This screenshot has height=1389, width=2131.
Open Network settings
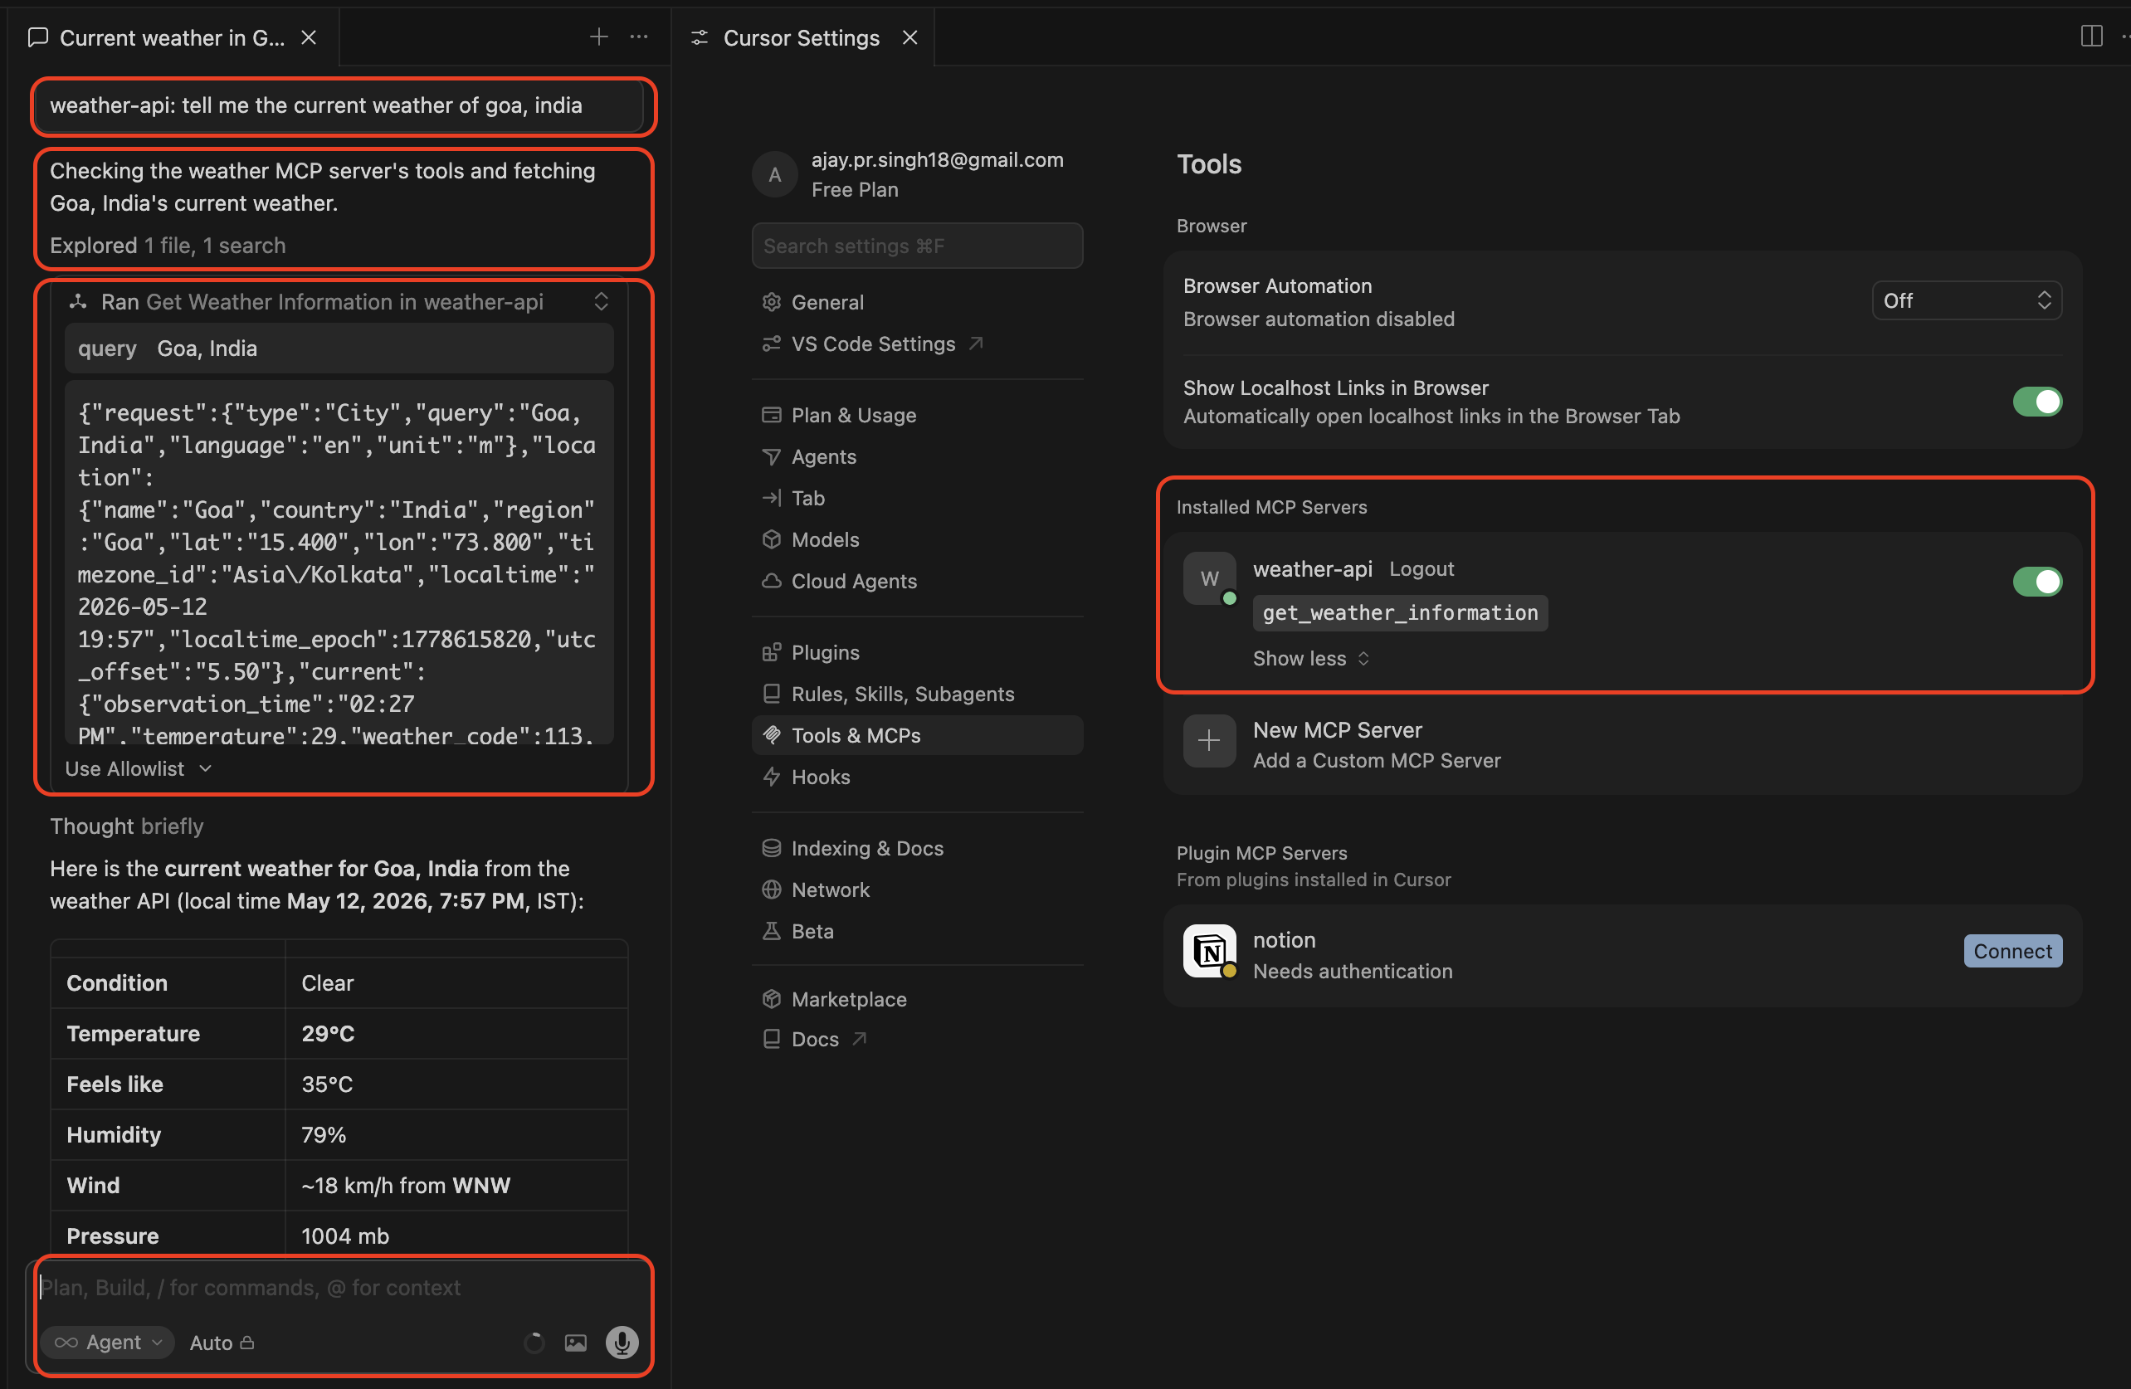(x=917, y=889)
